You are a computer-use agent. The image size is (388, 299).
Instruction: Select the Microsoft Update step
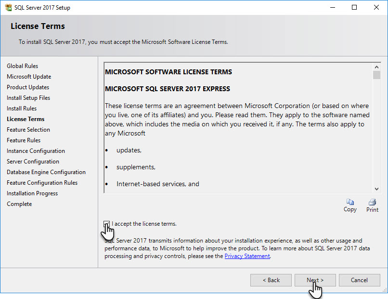point(29,77)
